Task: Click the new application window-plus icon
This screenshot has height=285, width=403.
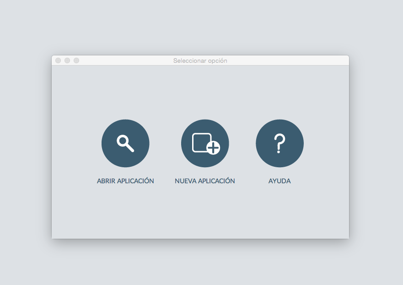Action: pyautogui.click(x=205, y=143)
